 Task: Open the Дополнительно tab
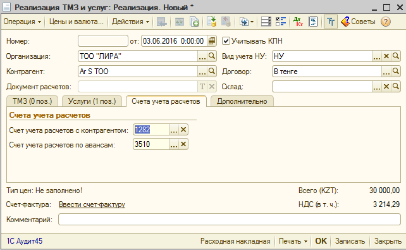pos(242,101)
